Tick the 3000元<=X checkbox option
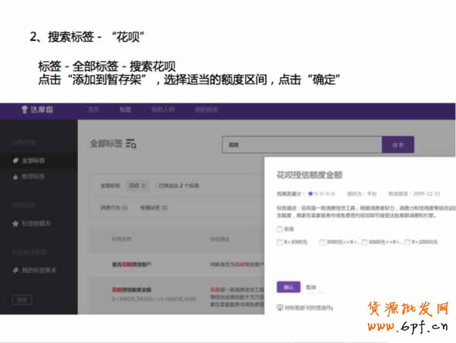456x343 pixels. coord(322,242)
